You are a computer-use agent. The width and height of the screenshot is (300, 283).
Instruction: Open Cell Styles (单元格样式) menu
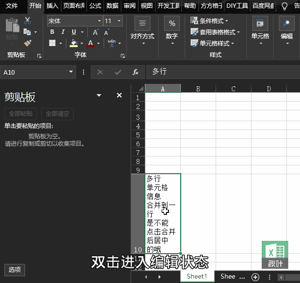pos(212,43)
